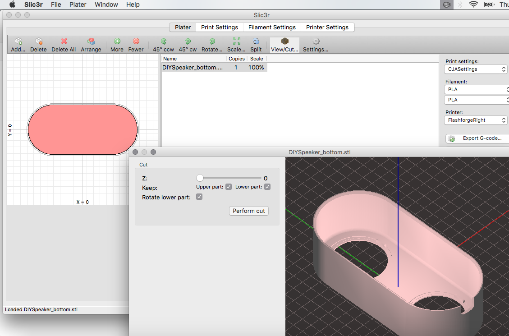509x336 pixels.
Task: Open the Slic3r application menu
Action: click(x=33, y=5)
